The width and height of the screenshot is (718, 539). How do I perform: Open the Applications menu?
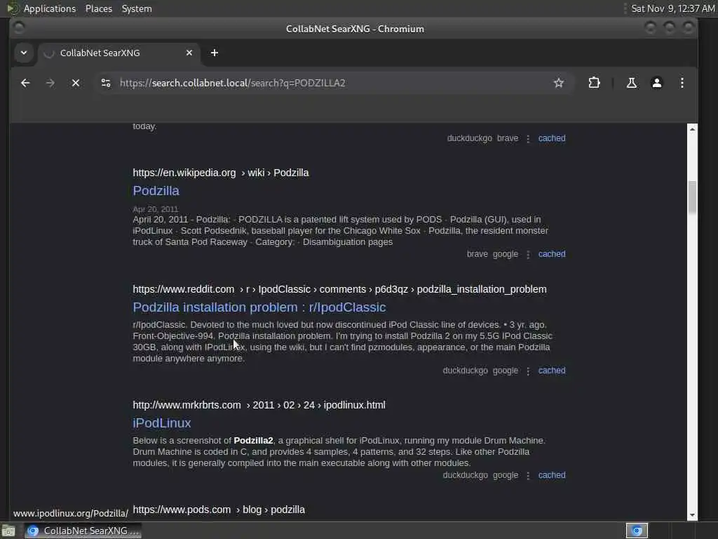[x=50, y=8]
